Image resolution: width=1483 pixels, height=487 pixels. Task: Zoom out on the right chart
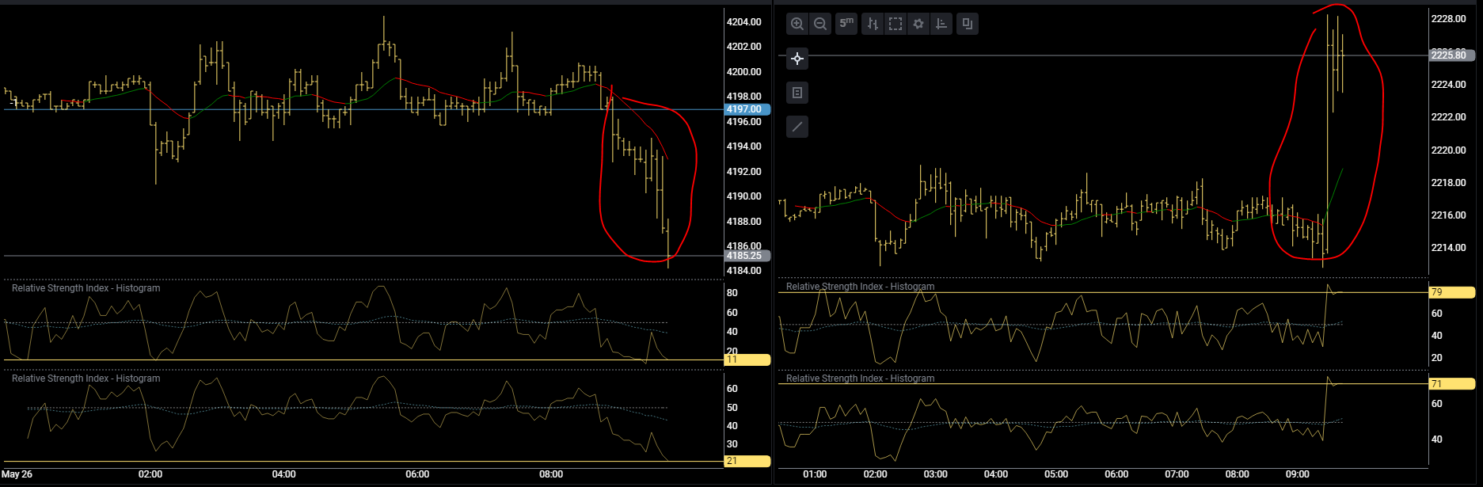tap(820, 24)
